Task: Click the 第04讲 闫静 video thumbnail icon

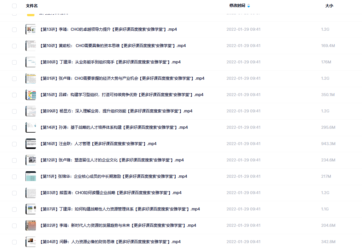Action: tap(31, 242)
